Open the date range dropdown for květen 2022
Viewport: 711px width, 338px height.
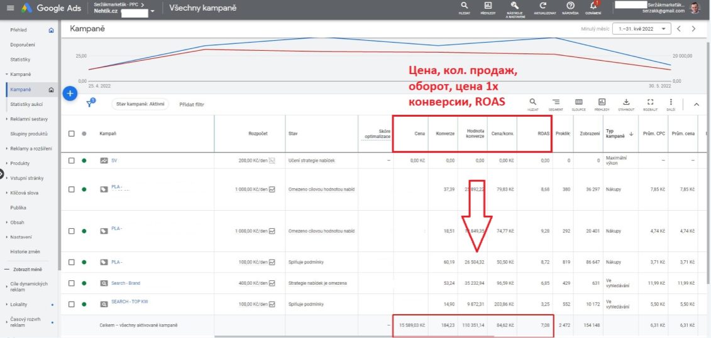pyautogui.click(x=643, y=29)
